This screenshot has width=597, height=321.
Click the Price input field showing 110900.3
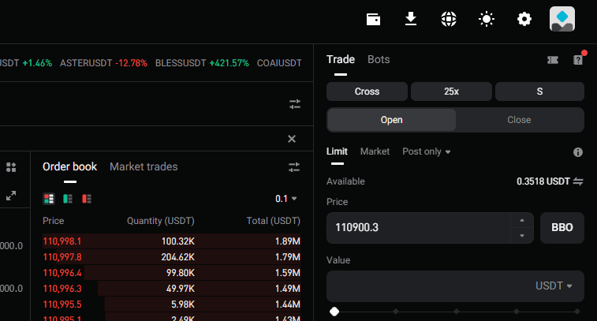[x=418, y=228]
